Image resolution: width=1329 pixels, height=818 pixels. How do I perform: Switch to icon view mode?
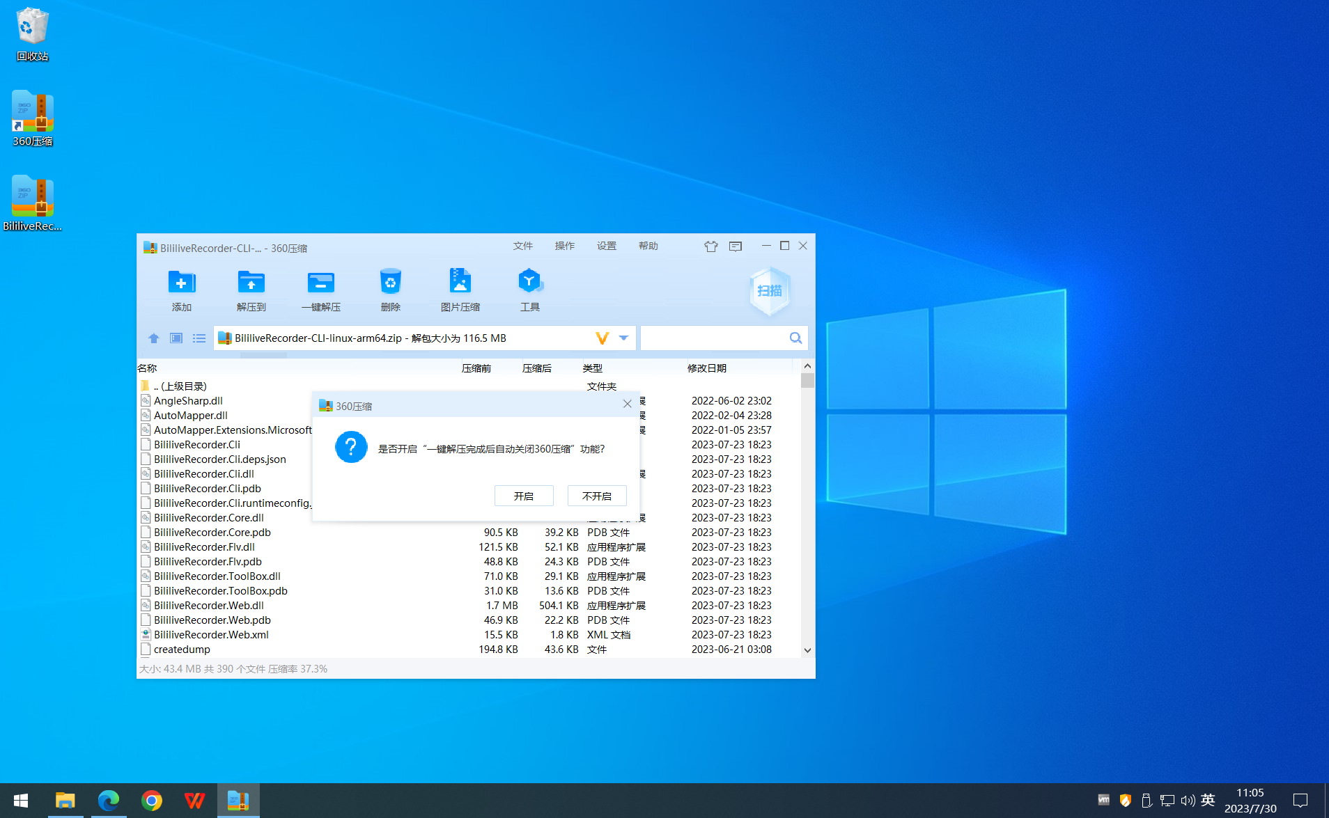(176, 338)
